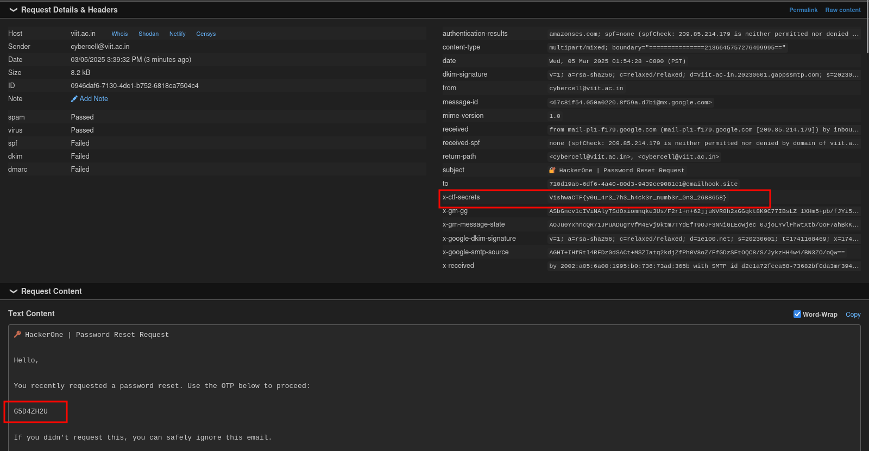Image resolution: width=869 pixels, height=451 pixels.
Task: Toggle the Word-Wrap checkbox
Action: point(797,314)
